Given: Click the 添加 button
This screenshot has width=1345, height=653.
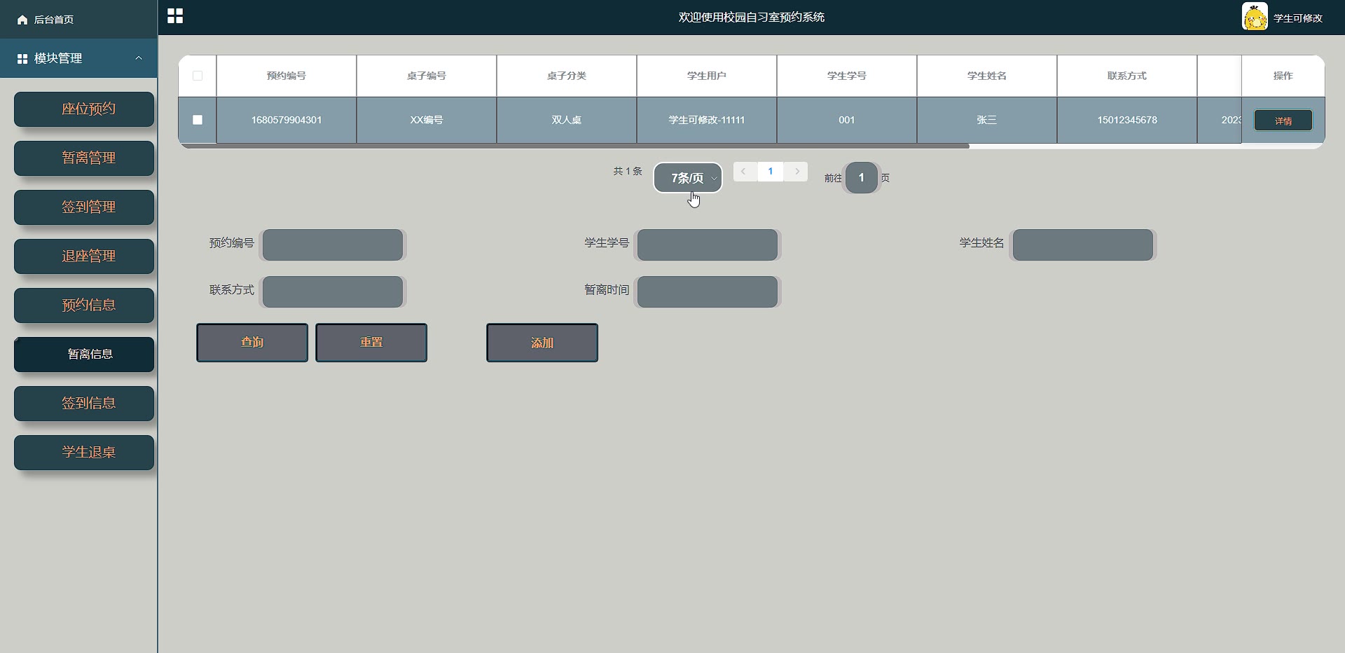Looking at the screenshot, I should (x=542, y=343).
